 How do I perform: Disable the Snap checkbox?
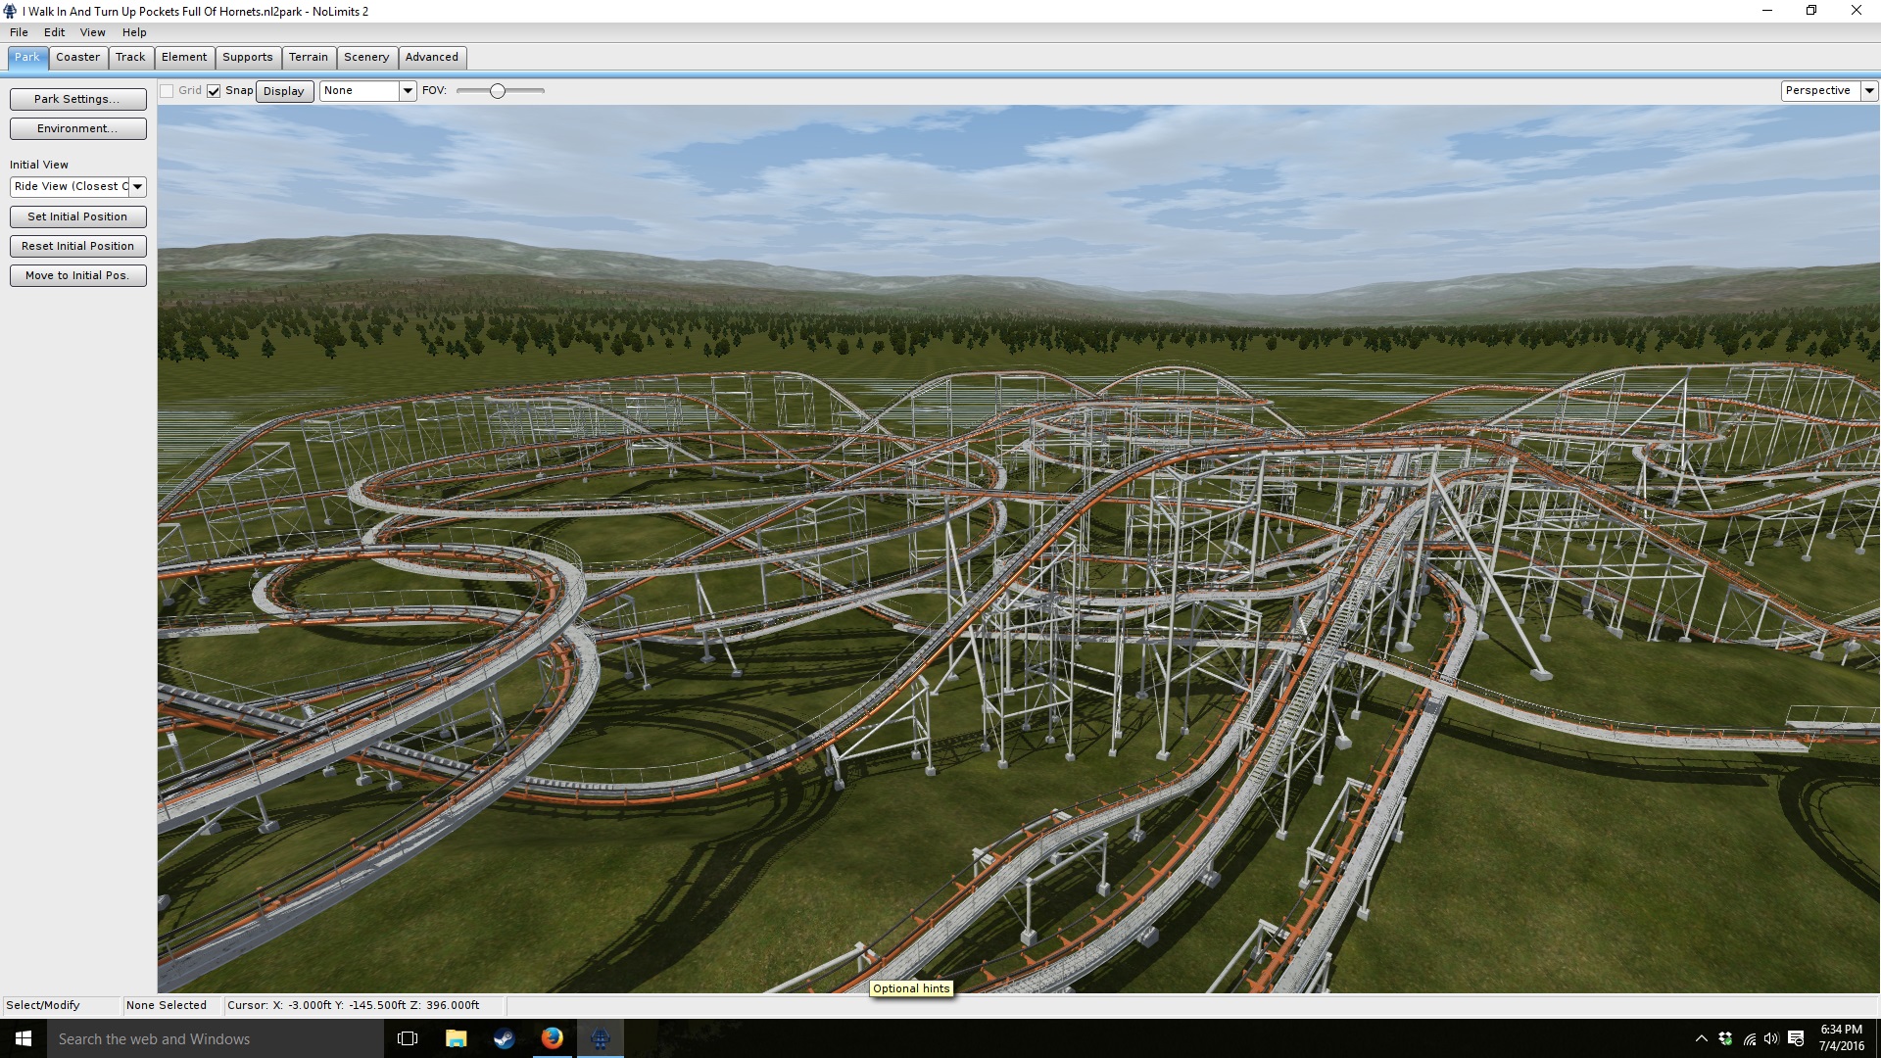point(214,91)
